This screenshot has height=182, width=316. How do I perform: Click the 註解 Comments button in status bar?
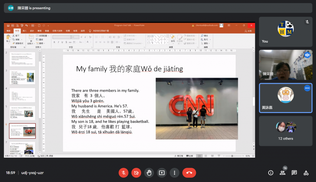coord(190,156)
